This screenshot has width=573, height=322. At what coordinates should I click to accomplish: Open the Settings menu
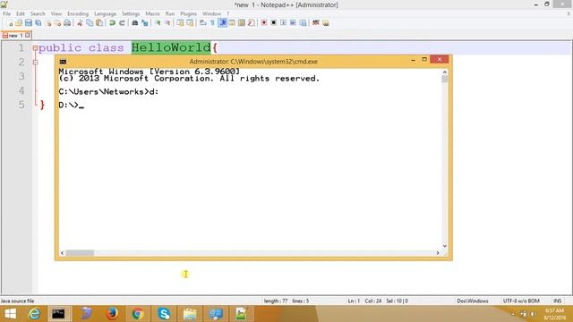coord(131,13)
